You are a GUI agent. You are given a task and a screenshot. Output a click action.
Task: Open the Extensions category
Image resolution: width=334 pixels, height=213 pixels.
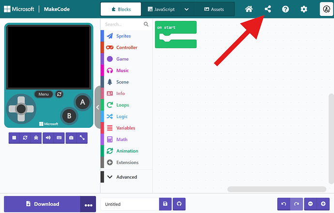point(126,163)
